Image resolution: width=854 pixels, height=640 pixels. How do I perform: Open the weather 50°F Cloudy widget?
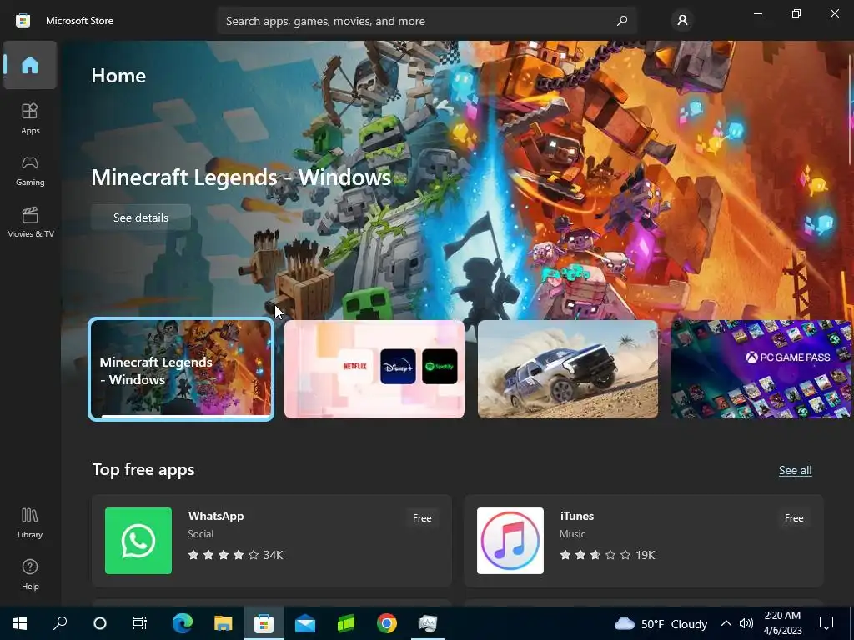tap(661, 623)
